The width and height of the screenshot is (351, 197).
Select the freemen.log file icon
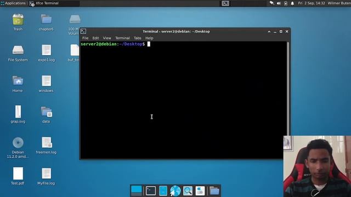(x=47, y=142)
